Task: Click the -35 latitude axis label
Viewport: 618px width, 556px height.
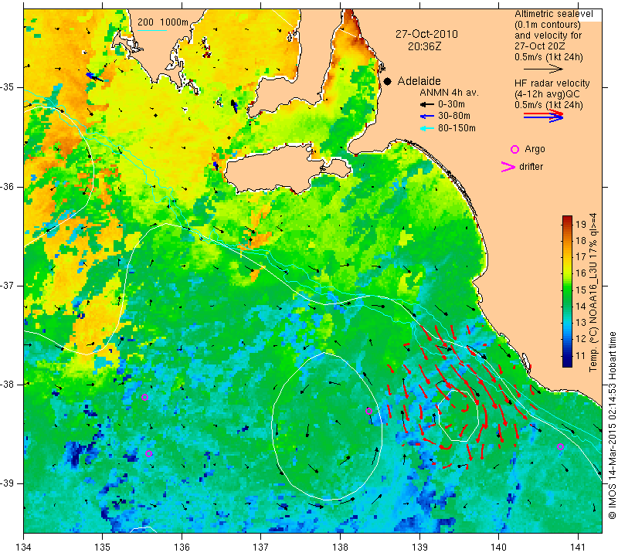Action: 8,87
